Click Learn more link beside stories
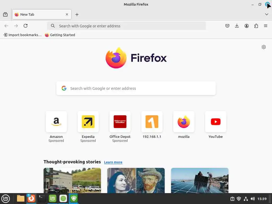 click(x=113, y=162)
